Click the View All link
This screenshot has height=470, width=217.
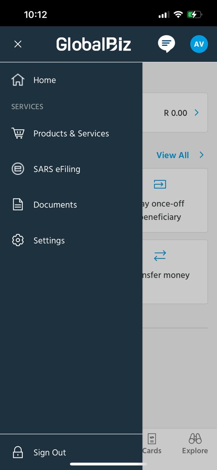pos(173,155)
